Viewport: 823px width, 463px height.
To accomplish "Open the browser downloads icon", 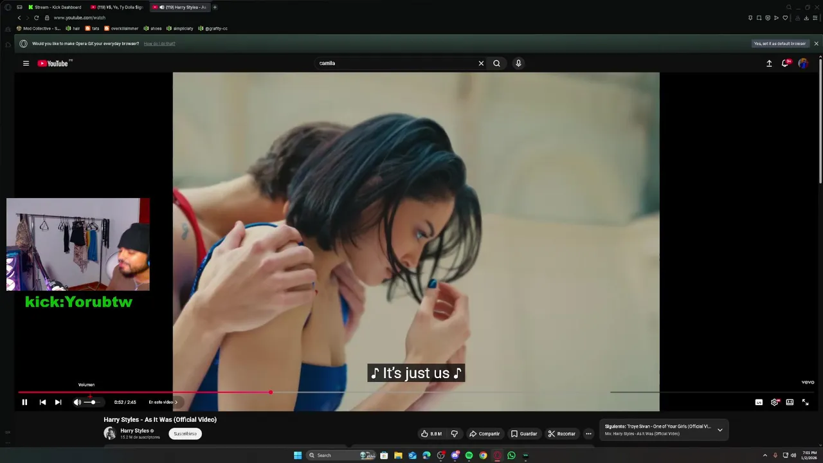I will click(806, 17).
